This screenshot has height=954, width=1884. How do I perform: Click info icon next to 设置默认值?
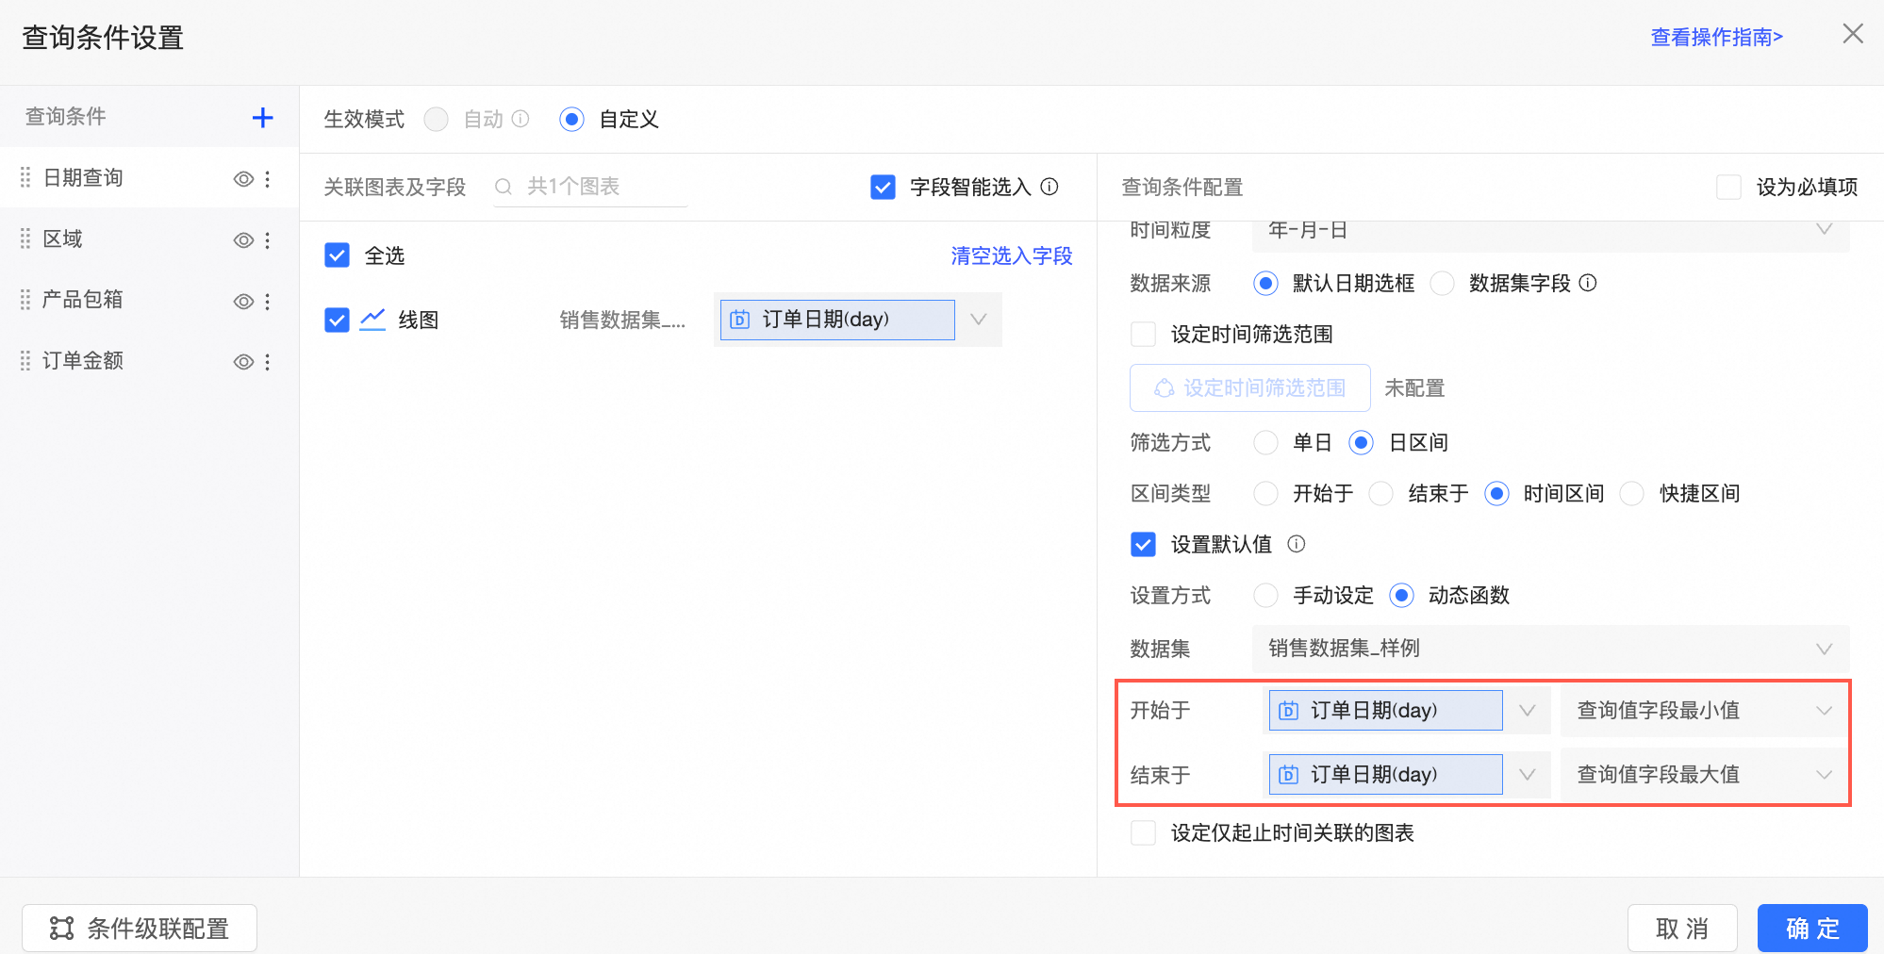[1297, 544]
